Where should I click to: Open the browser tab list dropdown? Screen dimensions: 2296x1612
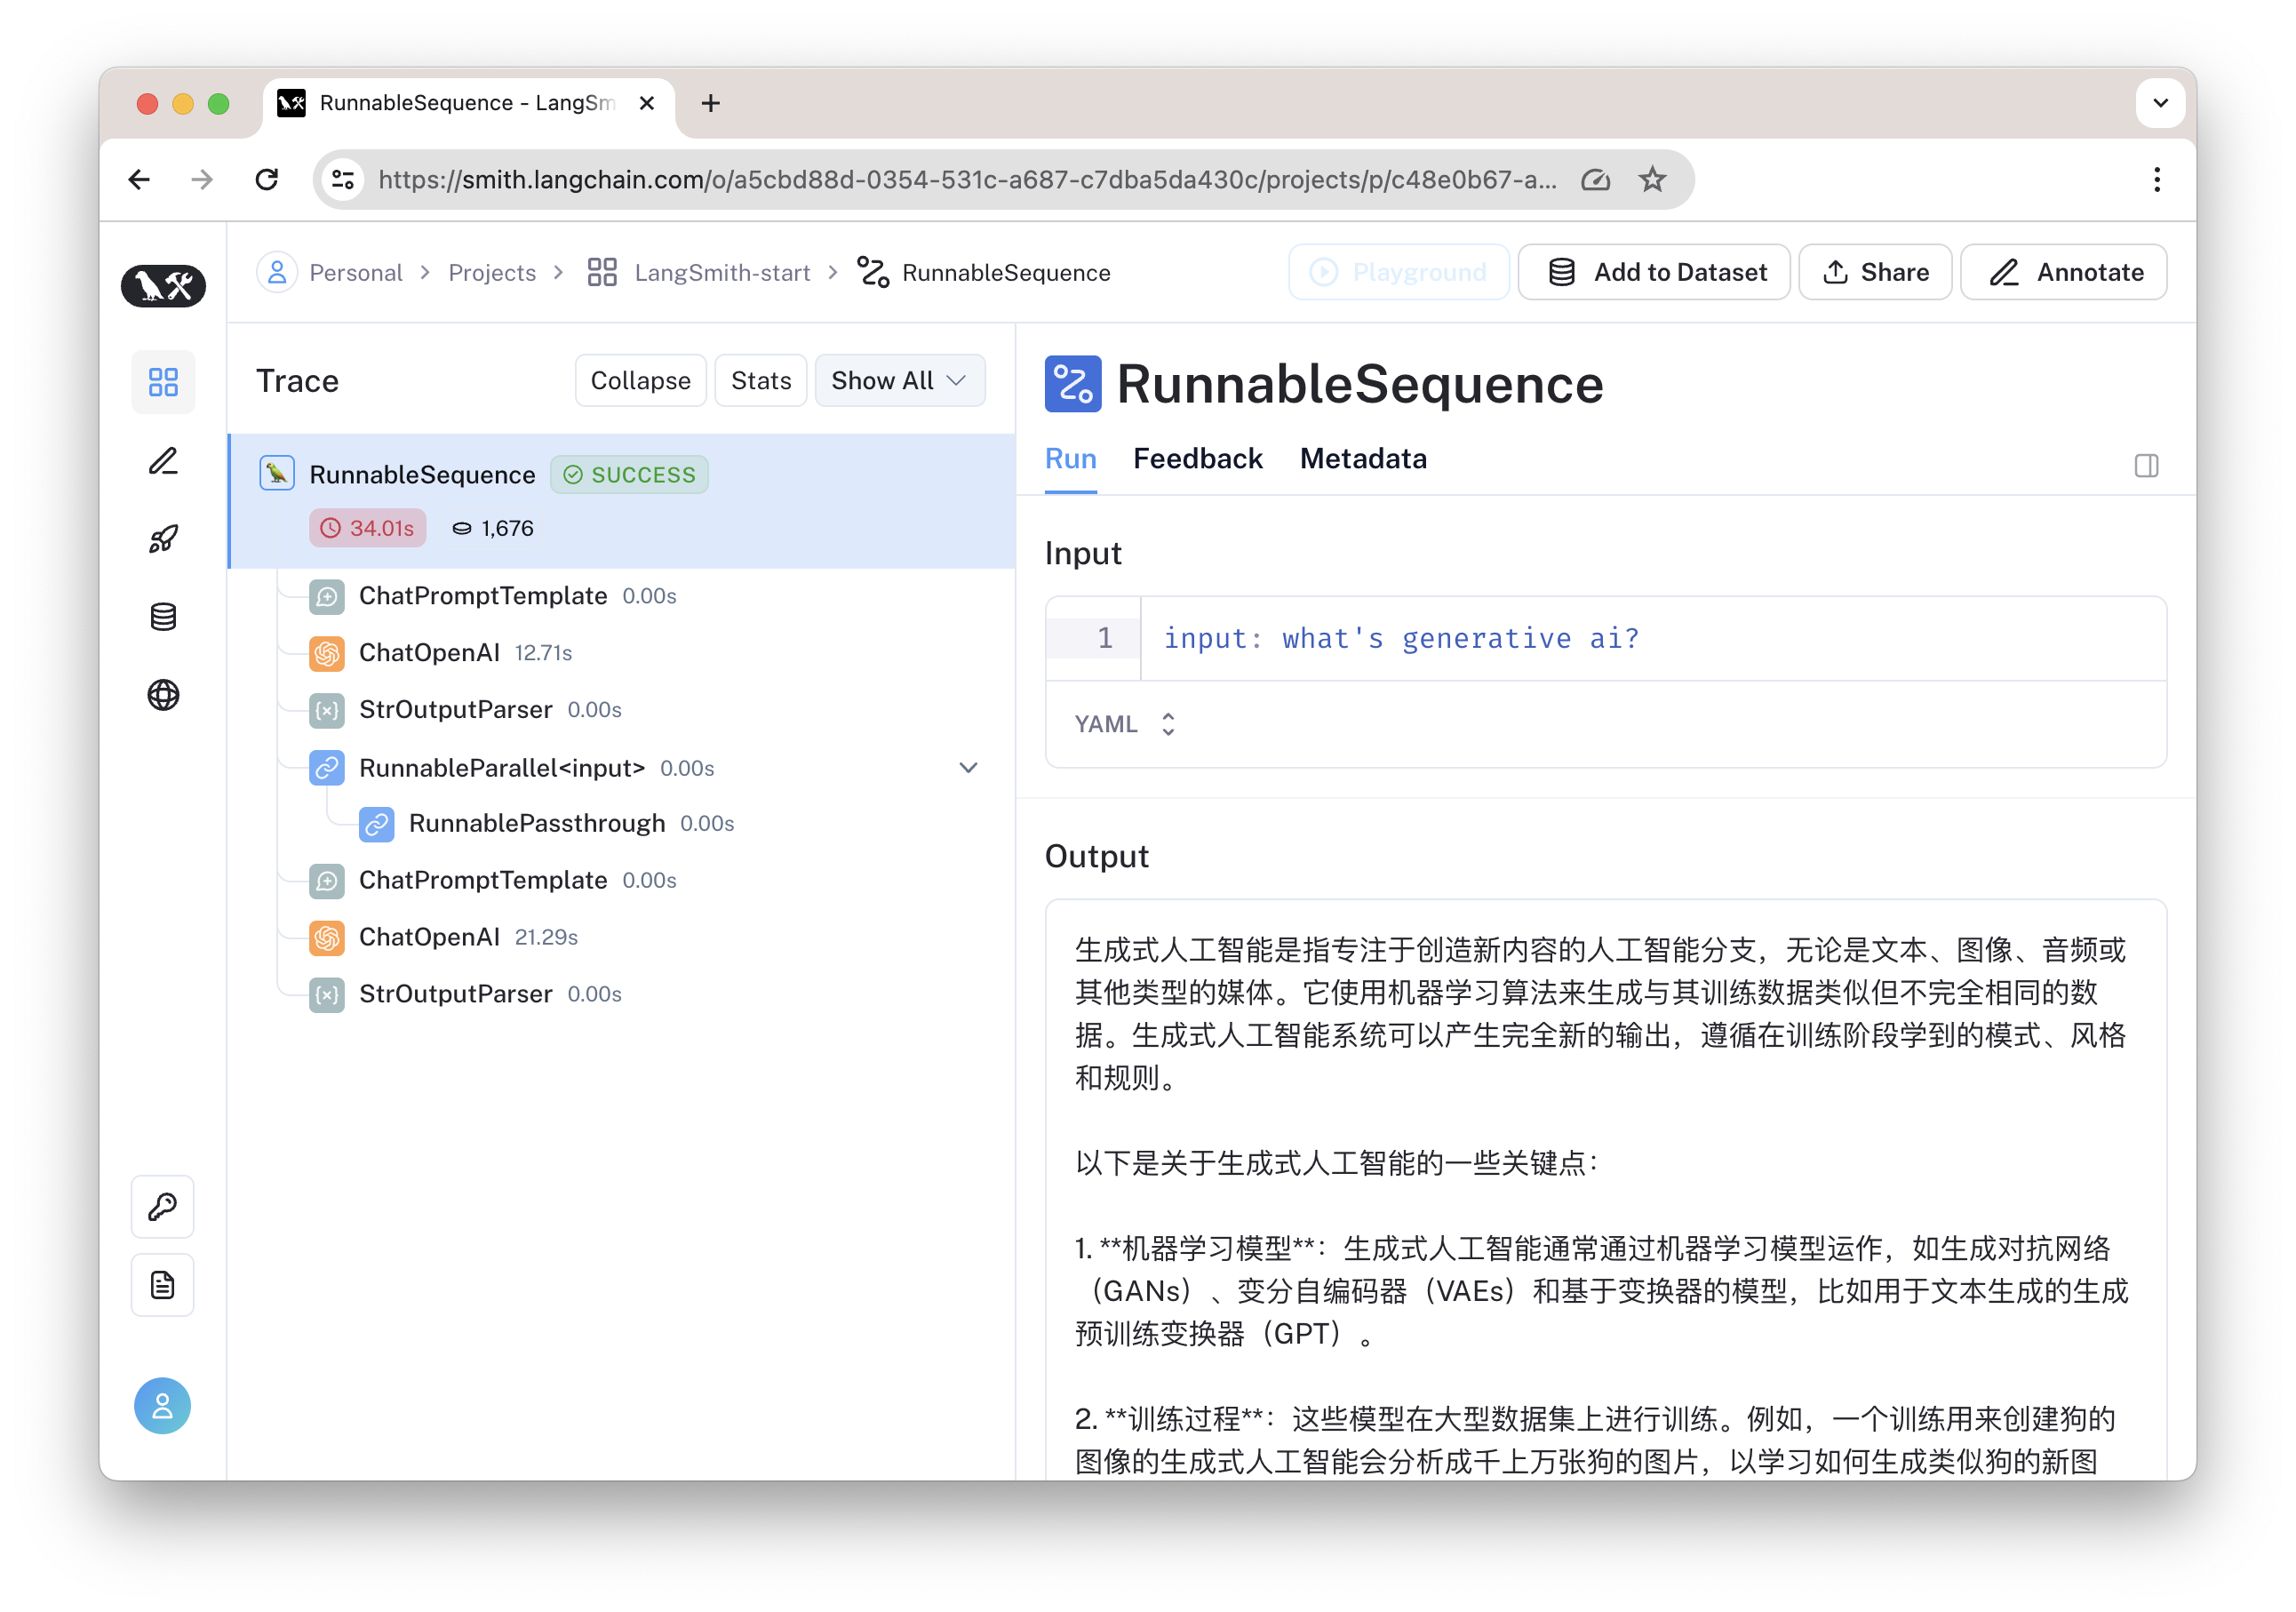pos(2160,103)
